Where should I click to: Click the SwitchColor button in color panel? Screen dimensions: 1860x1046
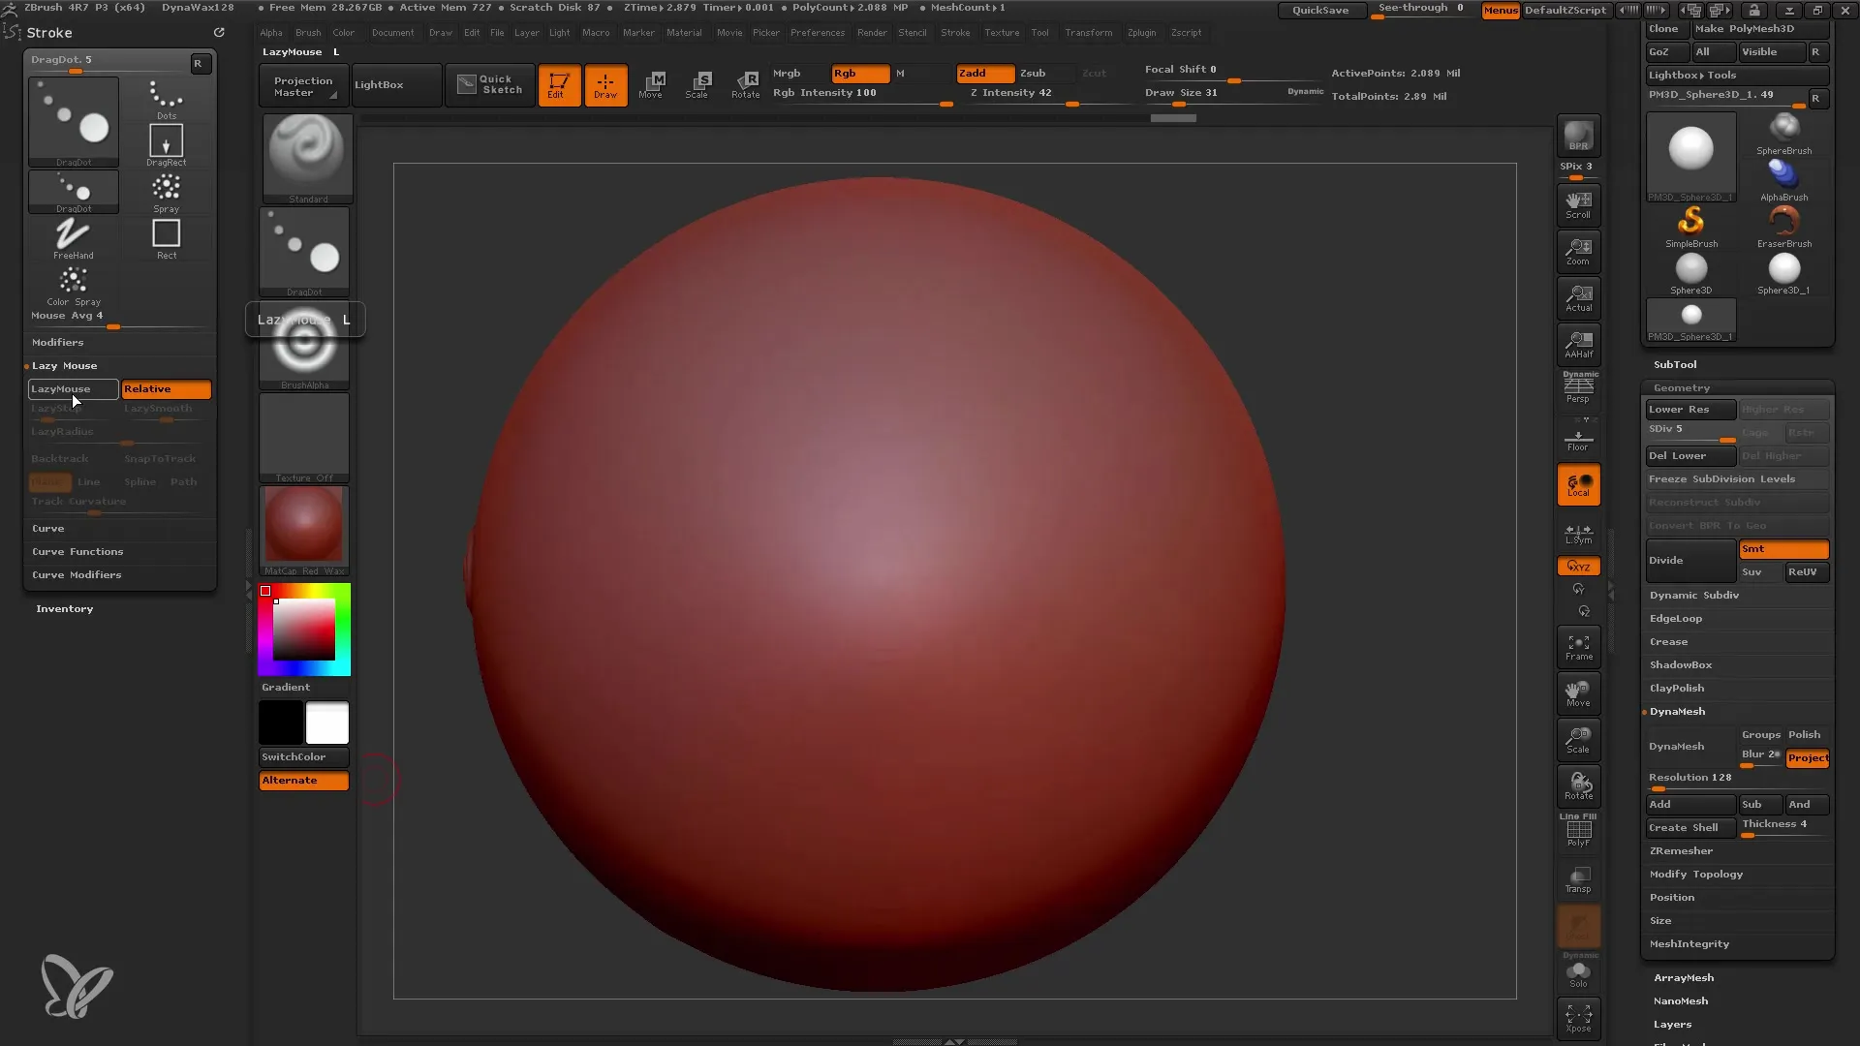pos(304,756)
